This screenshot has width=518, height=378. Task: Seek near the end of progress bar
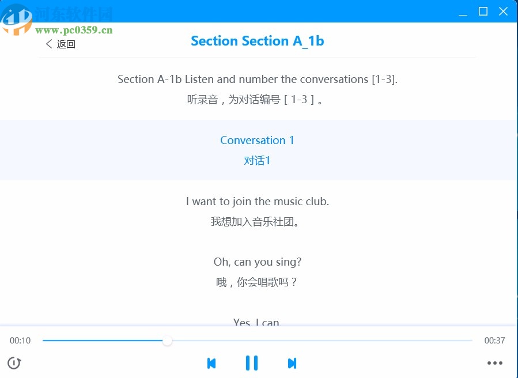pyautogui.click(x=461, y=341)
